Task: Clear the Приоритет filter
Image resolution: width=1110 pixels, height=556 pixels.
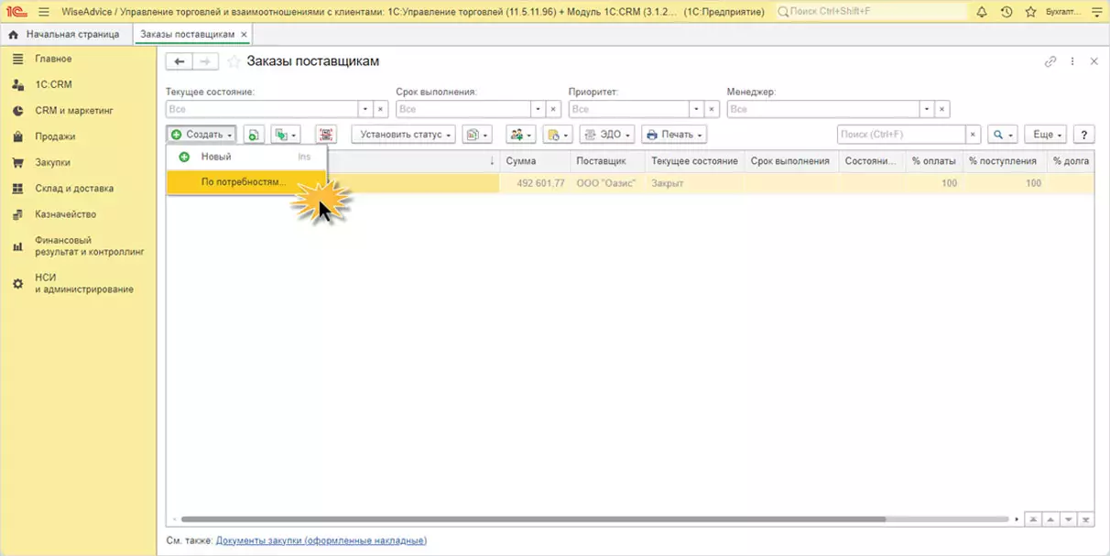Action: coord(713,109)
